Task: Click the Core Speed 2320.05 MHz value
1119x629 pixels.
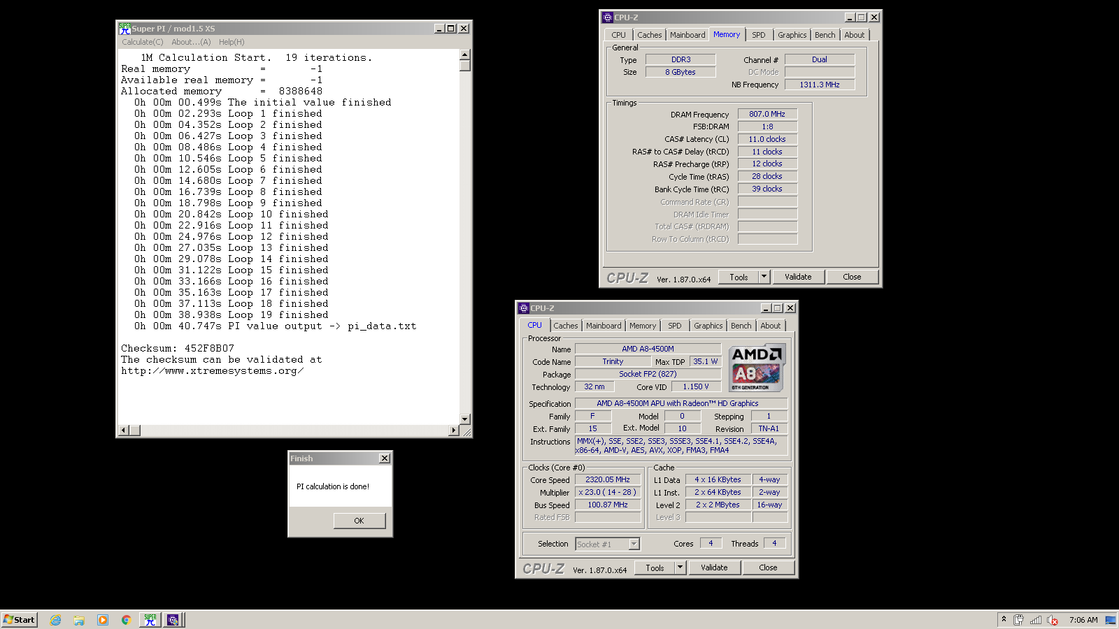Action: click(608, 479)
